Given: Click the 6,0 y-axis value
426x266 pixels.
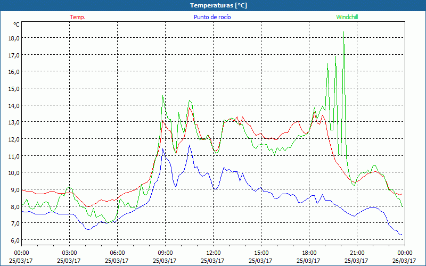Looking at the screenshot, I should click(15, 240).
